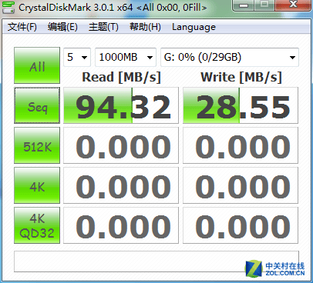This screenshot has height=283, width=313.
Task: Start the 4K test
Action: coord(37,185)
